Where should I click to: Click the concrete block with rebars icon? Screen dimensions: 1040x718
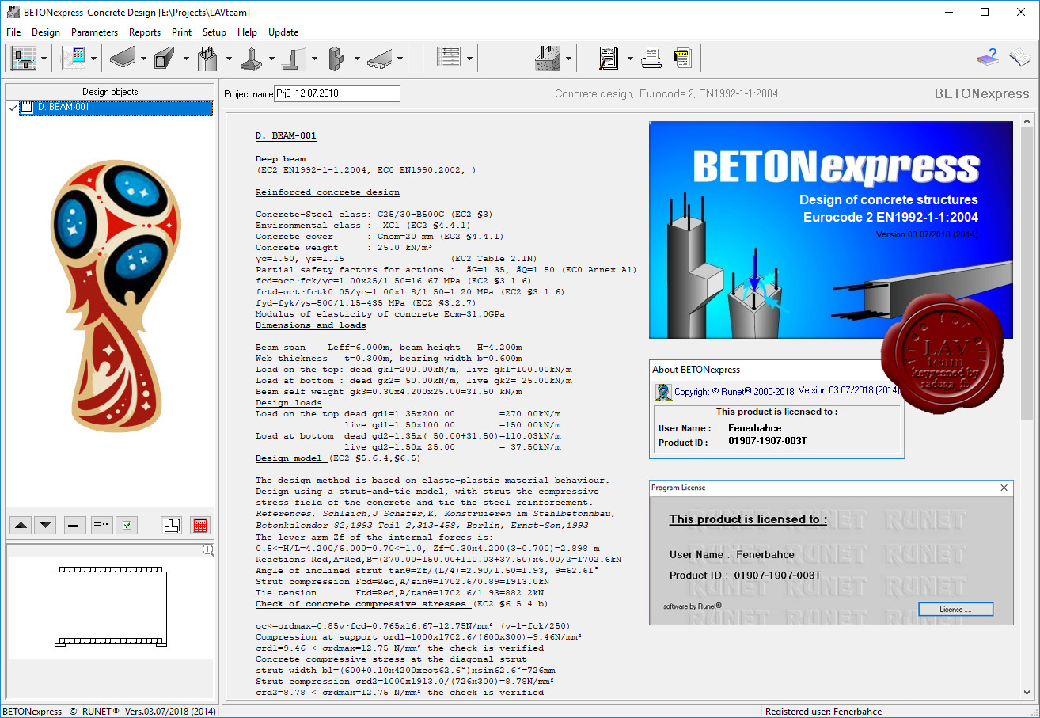tap(548, 58)
